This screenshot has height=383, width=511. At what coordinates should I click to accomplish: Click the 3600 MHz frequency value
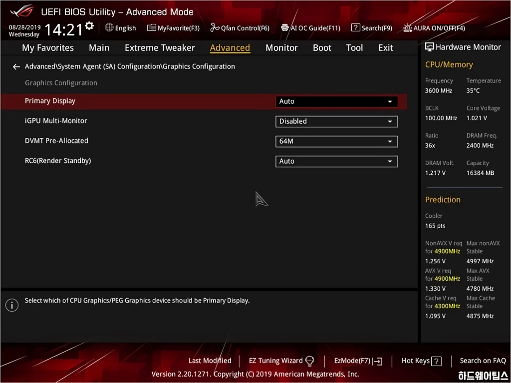(x=438, y=91)
